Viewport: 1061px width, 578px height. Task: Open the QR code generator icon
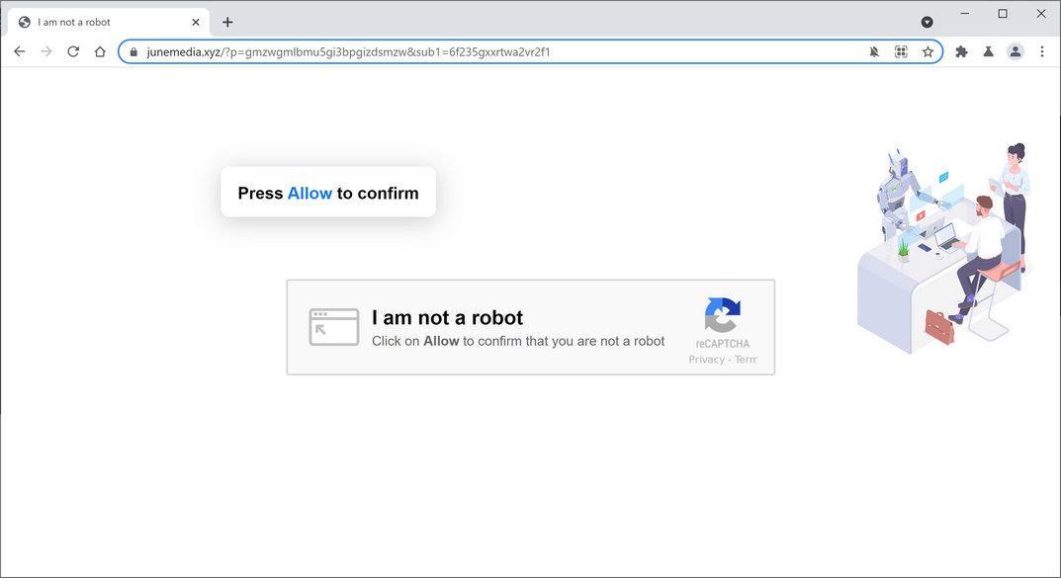click(x=900, y=51)
